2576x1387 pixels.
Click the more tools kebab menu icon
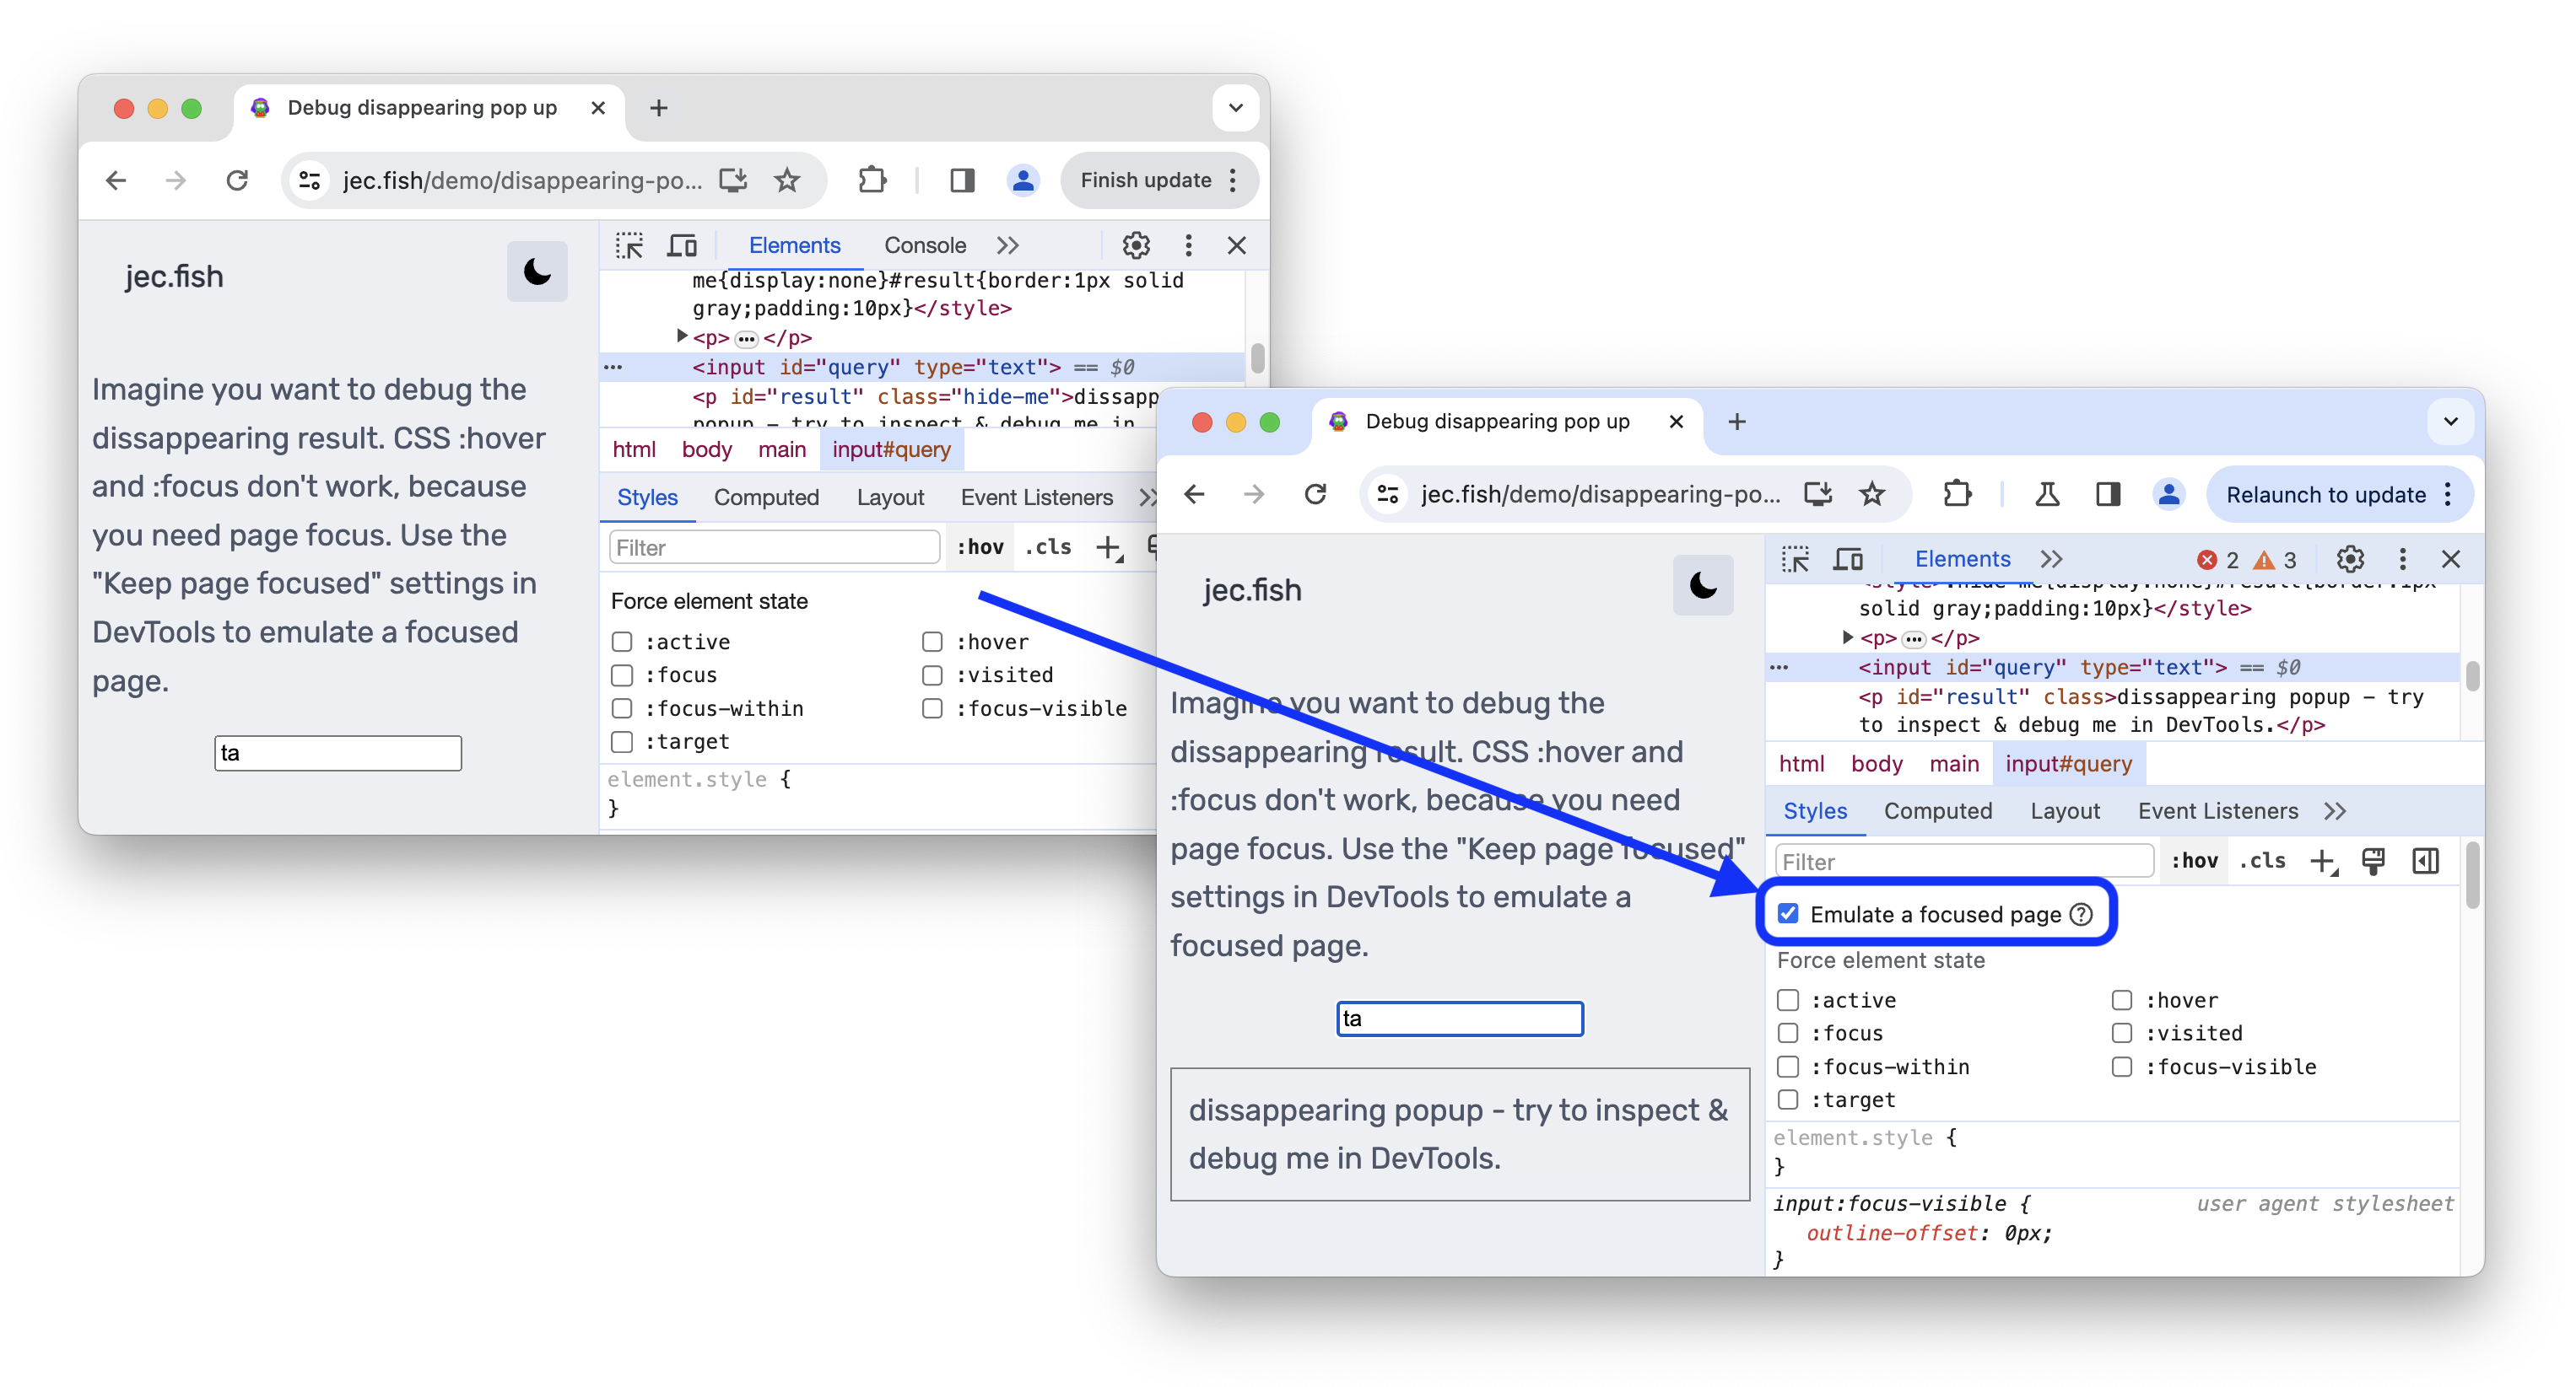point(2401,558)
